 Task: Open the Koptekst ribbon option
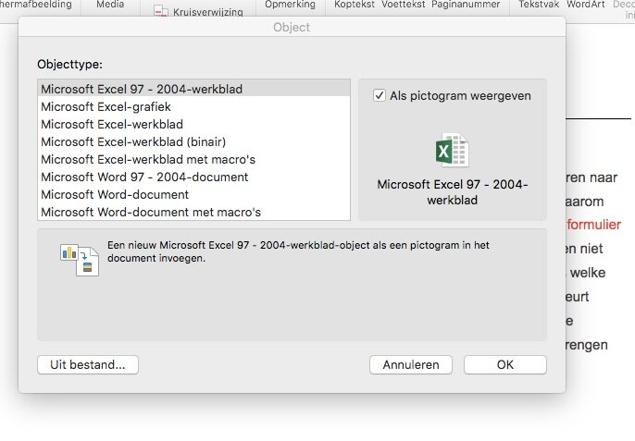355,5
